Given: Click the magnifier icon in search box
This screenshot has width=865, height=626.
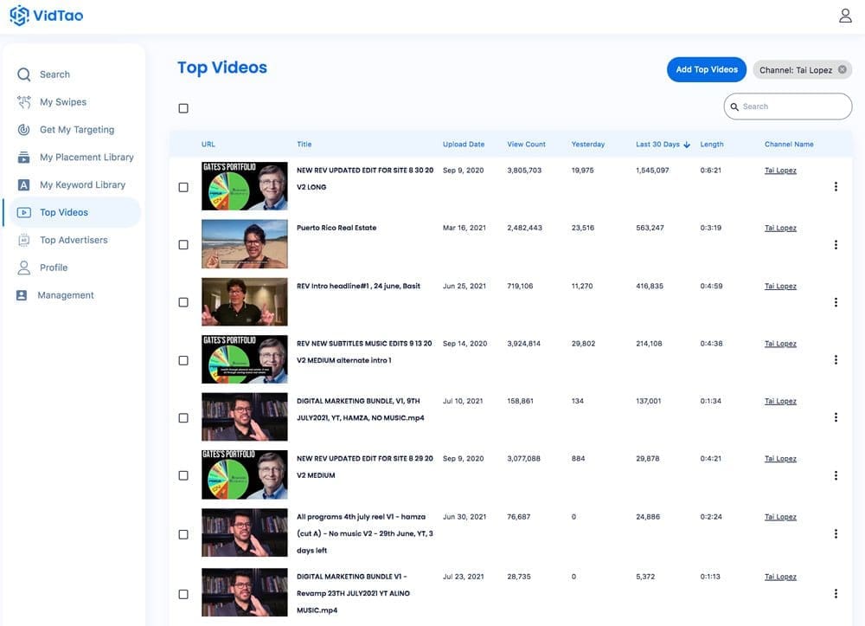Looking at the screenshot, I should pos(734,106).
